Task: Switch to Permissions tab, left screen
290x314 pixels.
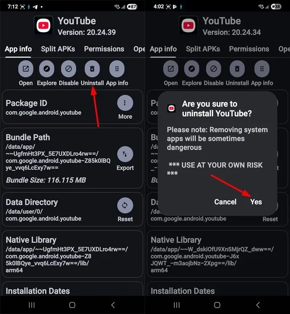Action: pos(104,49)
